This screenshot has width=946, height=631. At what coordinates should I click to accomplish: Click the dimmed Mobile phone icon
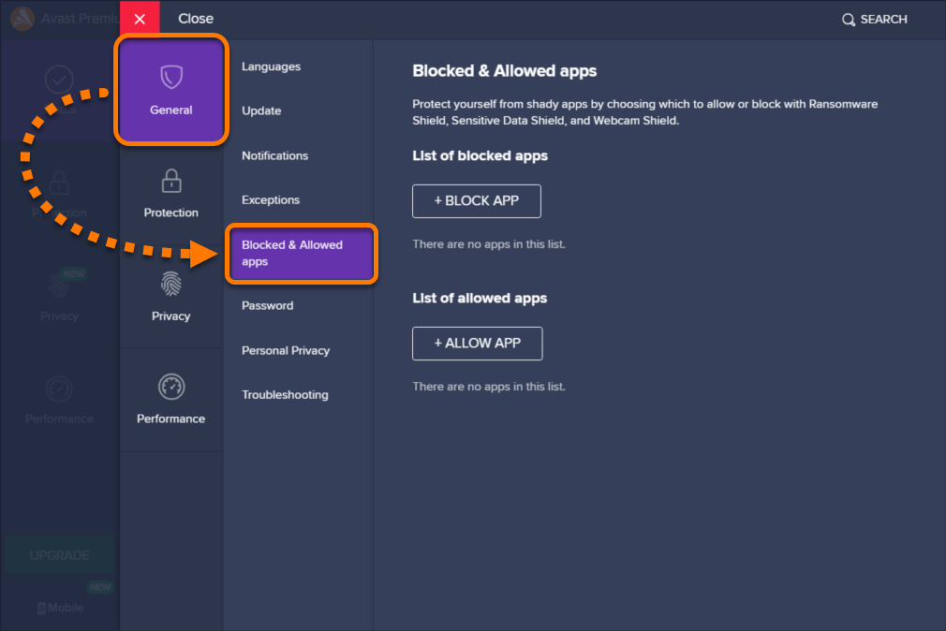(x=41, y=609)
